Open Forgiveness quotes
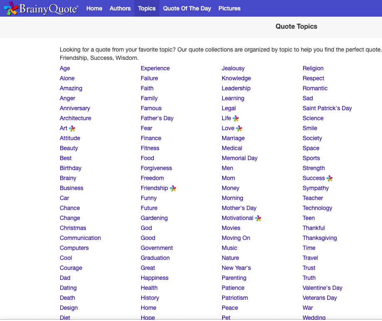This screenshot has height=321, width=382. [156, 168]
